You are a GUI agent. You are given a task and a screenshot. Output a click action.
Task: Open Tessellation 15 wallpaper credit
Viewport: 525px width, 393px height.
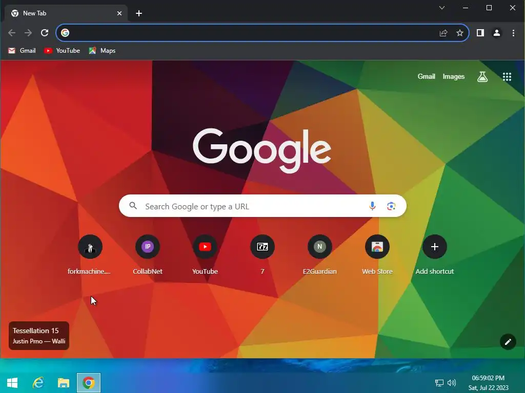pyautogui.click(x=39, y=336)
